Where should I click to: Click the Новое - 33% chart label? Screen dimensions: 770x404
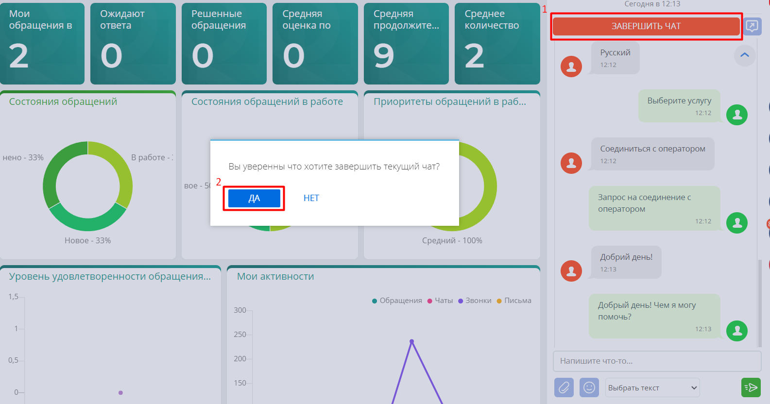88,240
